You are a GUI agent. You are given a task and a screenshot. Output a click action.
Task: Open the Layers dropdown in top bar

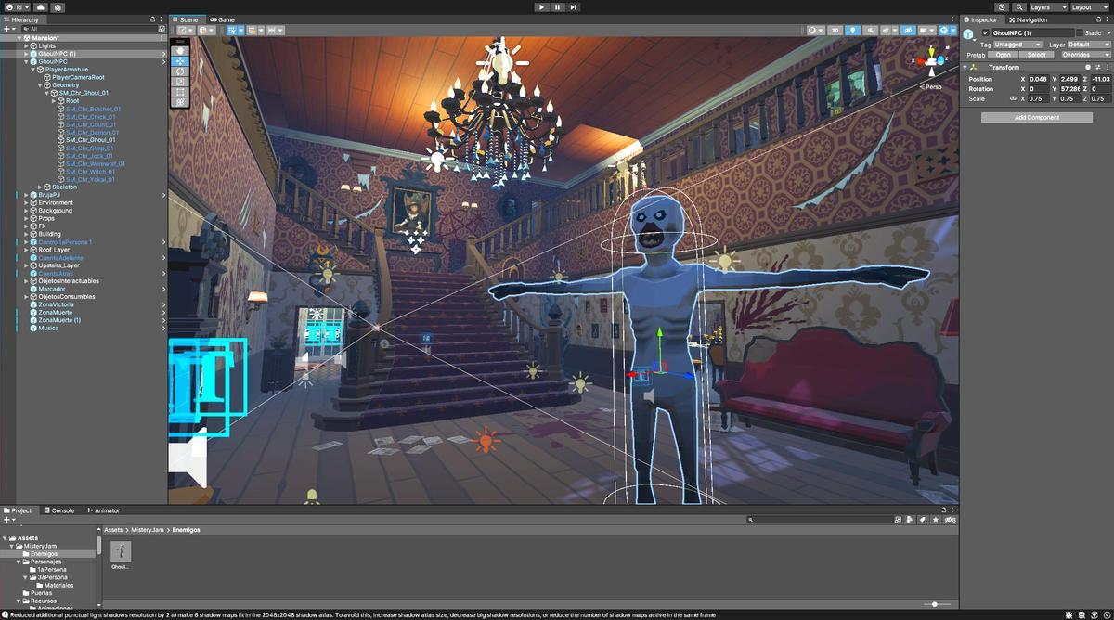(1045, 7)
